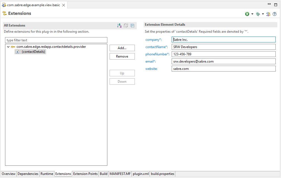Focus the type filter text field
281x178 pixels.
tap(56, 40)
